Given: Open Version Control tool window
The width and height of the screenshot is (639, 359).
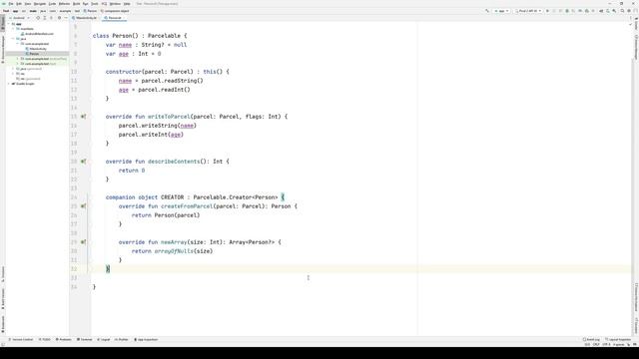Looking at the screenshot, I should tap(21, 339).
